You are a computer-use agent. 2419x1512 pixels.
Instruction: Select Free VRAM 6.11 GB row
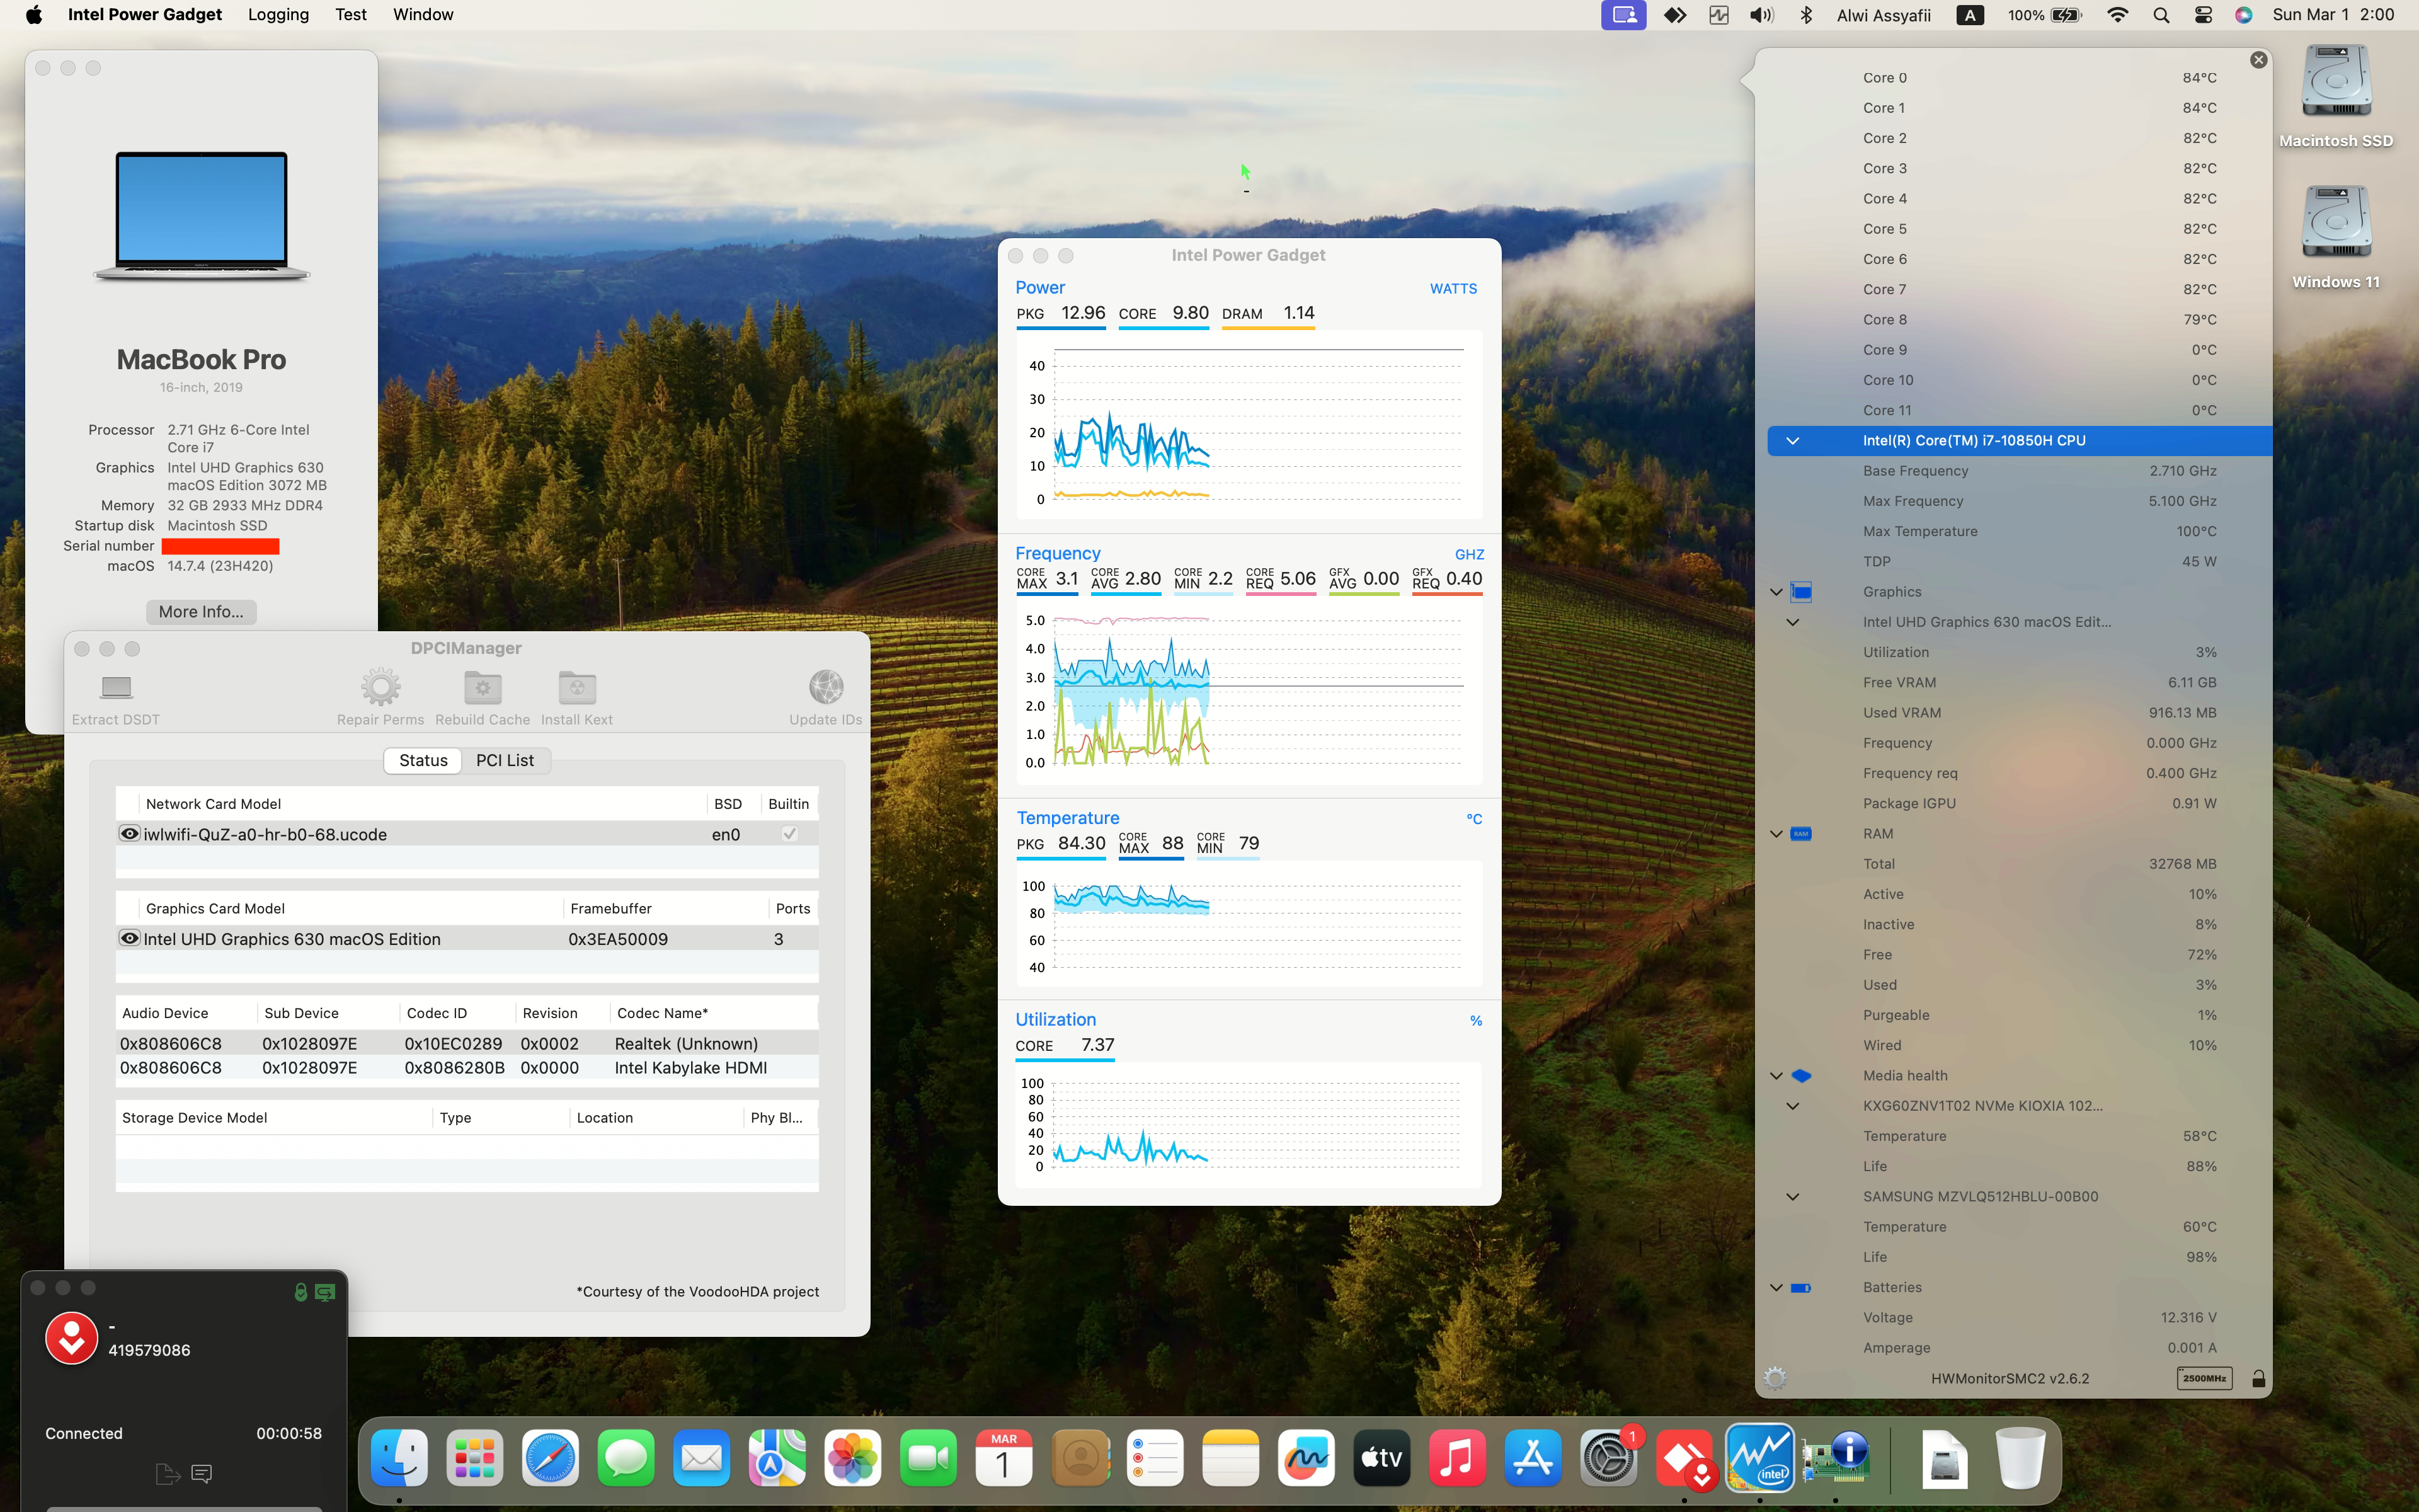(2019, 682)
